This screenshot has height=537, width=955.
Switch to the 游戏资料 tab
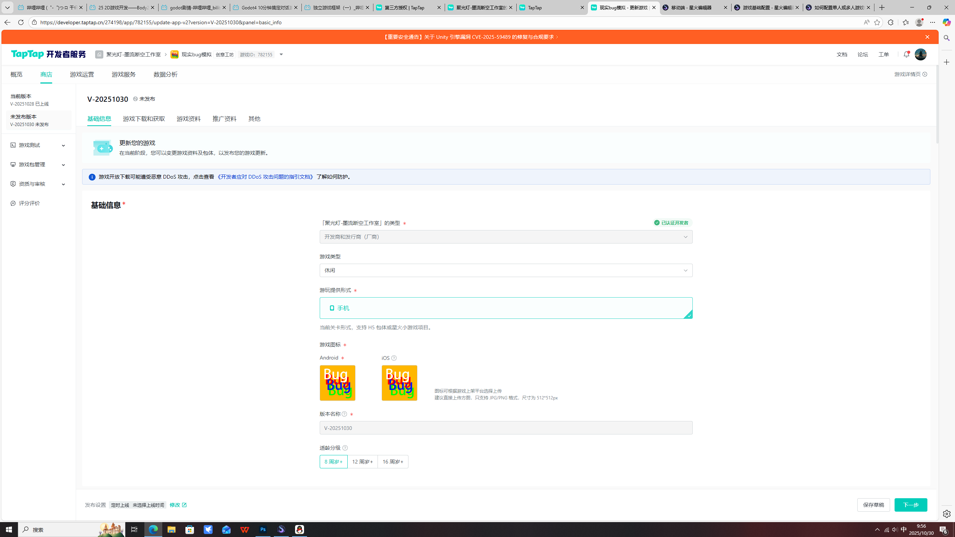[188, 119]
